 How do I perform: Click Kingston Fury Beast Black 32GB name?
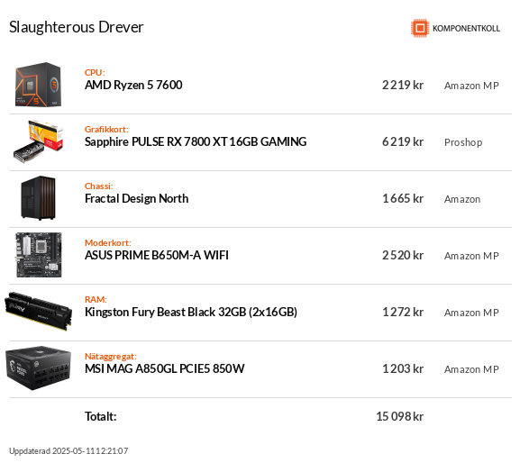[x=191, y=313]
